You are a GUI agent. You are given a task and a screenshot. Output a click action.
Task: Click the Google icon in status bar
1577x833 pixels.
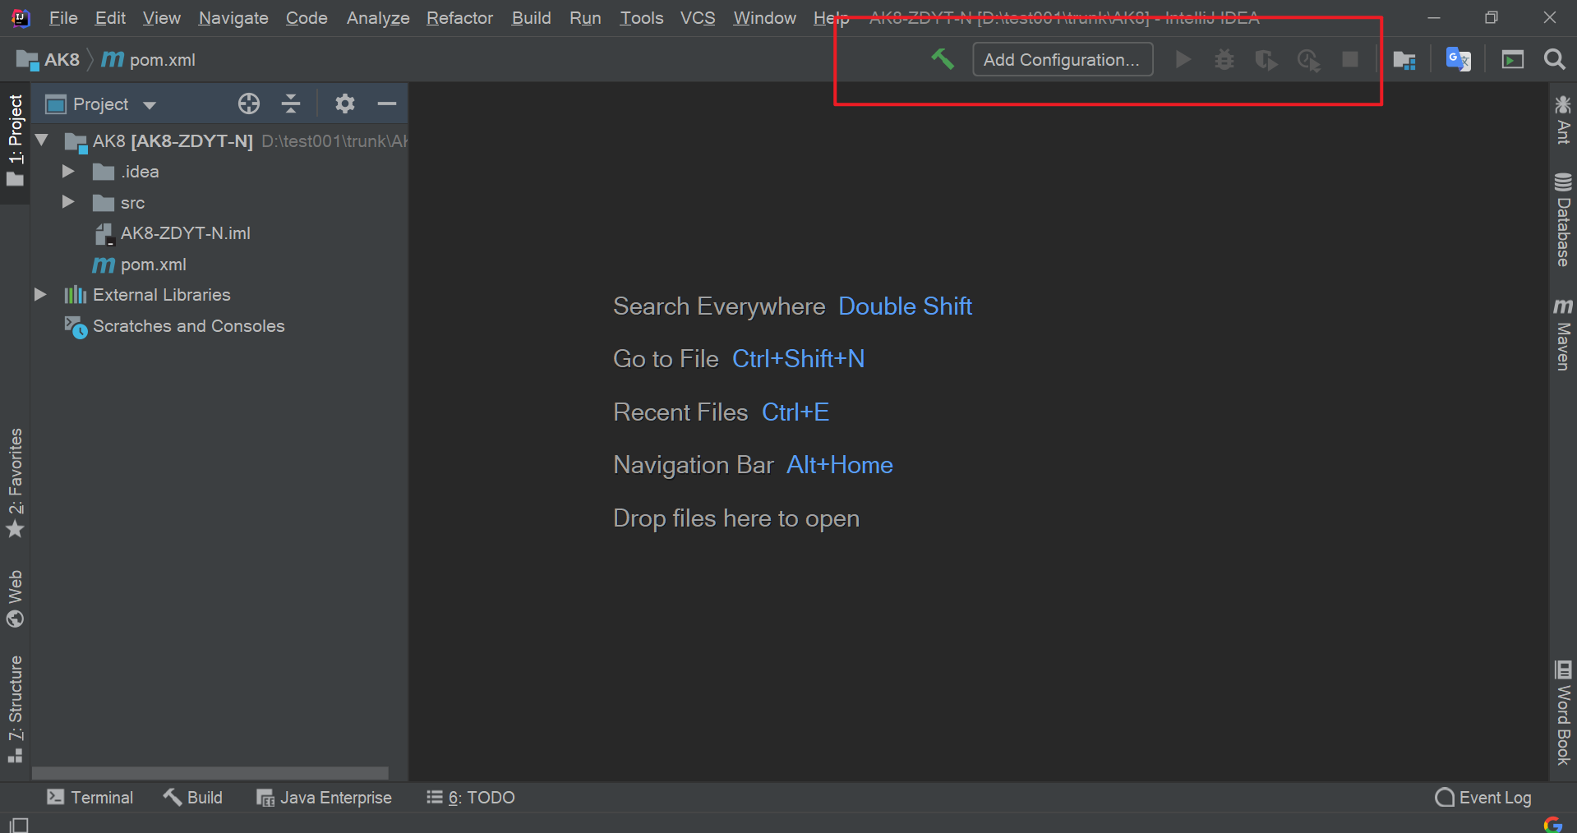pos(1552,824)
